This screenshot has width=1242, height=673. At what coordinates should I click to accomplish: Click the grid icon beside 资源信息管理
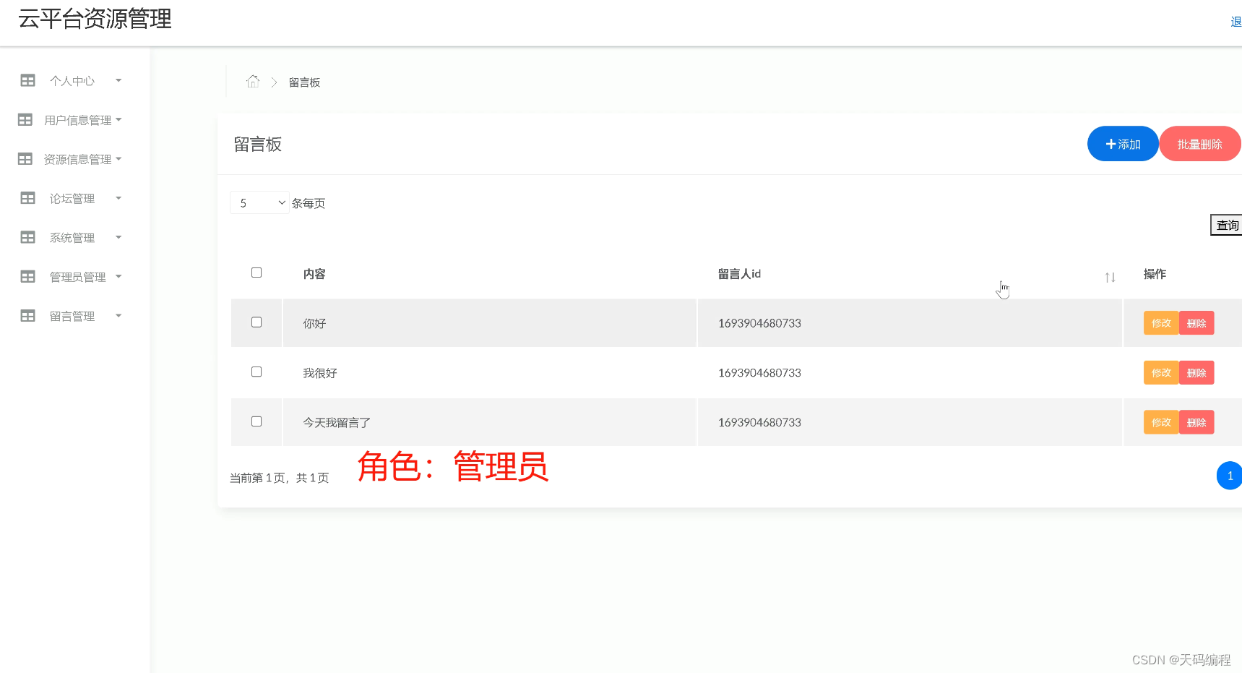[25, 158]
